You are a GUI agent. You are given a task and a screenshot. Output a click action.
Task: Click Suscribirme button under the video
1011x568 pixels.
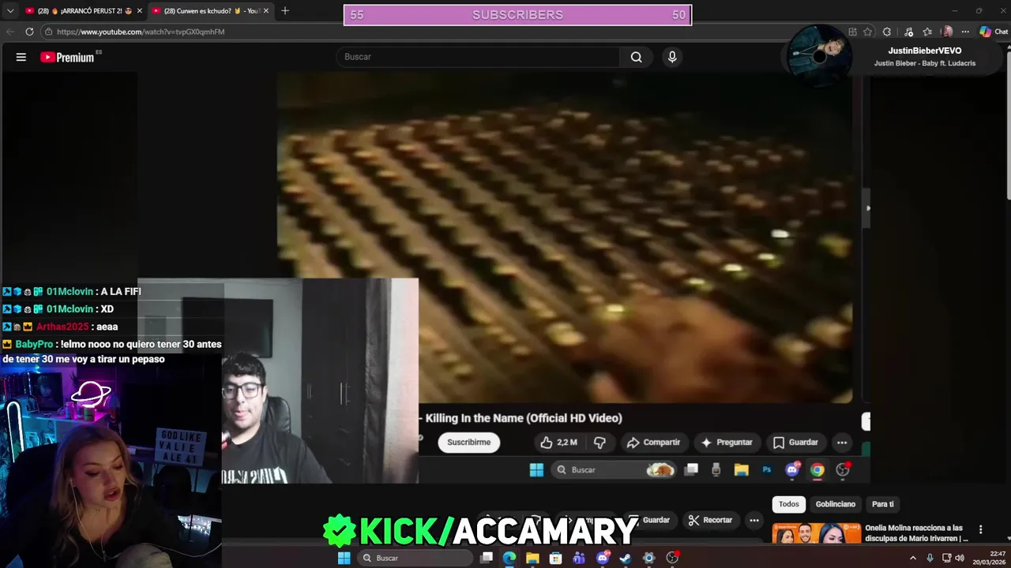point(469,443)
